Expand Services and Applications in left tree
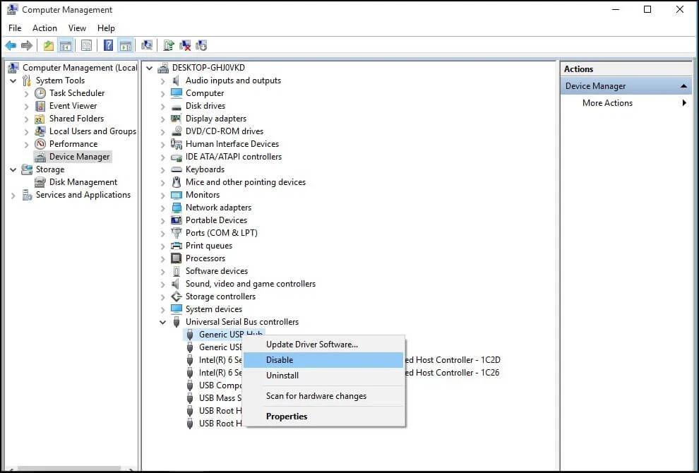699x473 pixels. click(13, 196)
